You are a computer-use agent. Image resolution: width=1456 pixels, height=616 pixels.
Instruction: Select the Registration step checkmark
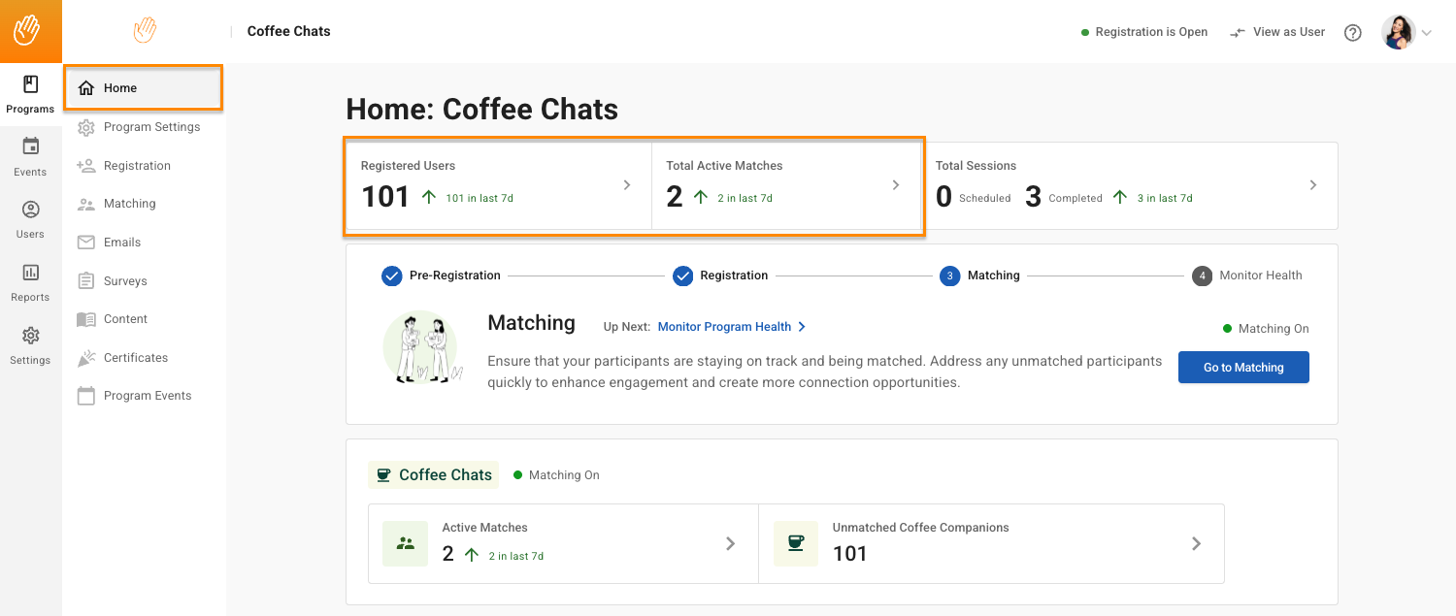pos(682,276)
